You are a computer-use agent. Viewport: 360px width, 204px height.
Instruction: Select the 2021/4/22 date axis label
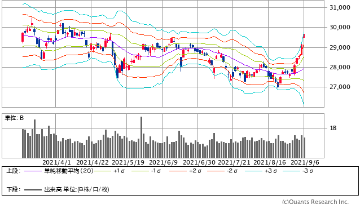[93, 162]
